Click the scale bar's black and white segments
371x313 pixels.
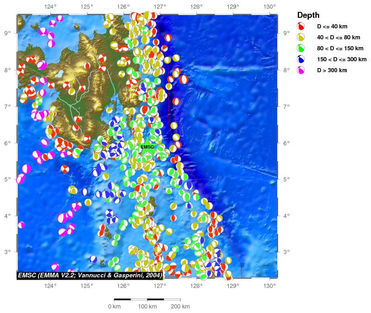tap(147, 299)
